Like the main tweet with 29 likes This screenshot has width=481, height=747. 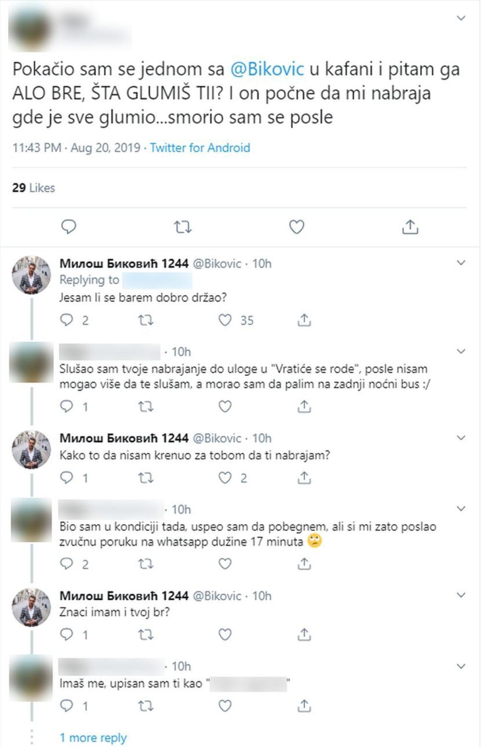[296, 227]
